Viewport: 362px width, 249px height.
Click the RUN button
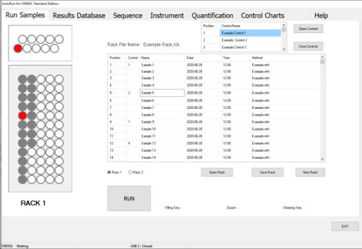click(x=129, y=198)
